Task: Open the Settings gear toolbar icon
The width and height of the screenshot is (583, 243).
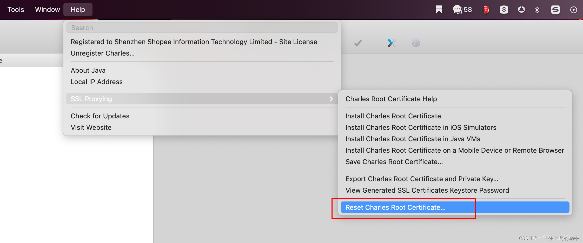Action: point(416,43)
